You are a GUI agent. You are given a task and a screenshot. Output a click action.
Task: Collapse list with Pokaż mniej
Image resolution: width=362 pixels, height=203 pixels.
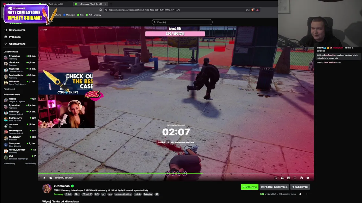(31, 164)
